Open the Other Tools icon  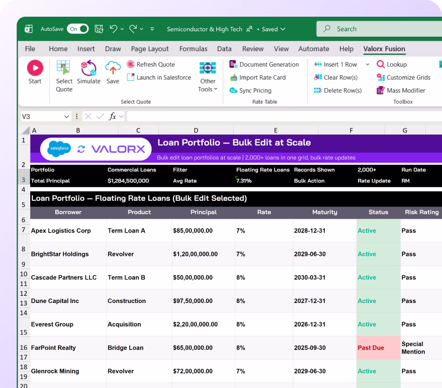(208, 68)
